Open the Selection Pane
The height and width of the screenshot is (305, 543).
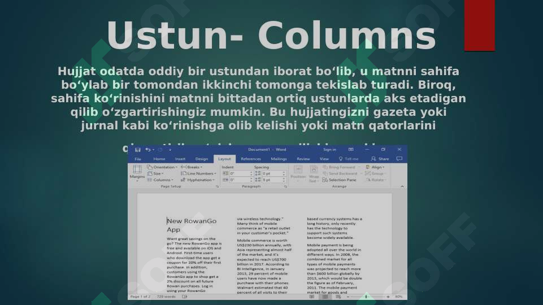coord(340,180)
